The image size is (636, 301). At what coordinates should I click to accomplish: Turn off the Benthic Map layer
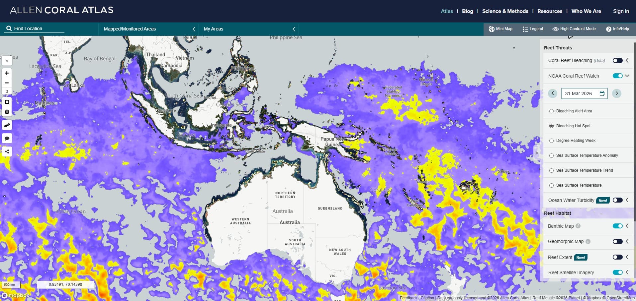[617, 226]
